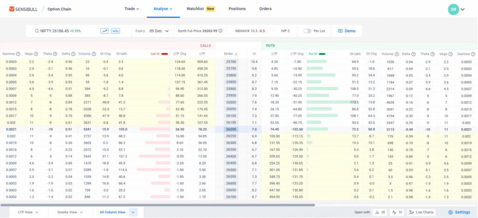This screenshot has width=478, height=218.
Task: Click help icon beside Calls Theta header
Action: pyautogui.click(x=55, y=54)
